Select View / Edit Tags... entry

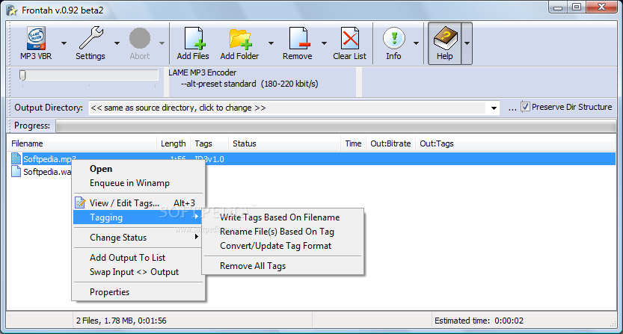click(x=138, y=203)
